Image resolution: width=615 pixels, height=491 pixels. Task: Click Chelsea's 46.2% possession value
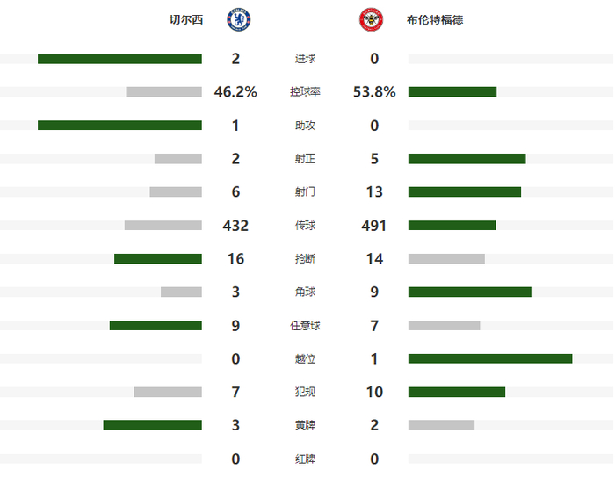(x=235, y=92)
